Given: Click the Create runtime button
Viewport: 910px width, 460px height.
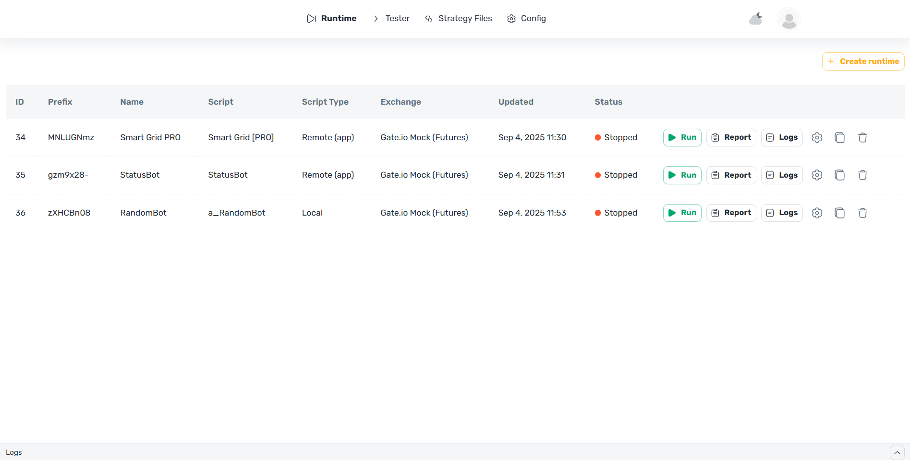Looking at the screenshot, I should (x=863, y=61).
